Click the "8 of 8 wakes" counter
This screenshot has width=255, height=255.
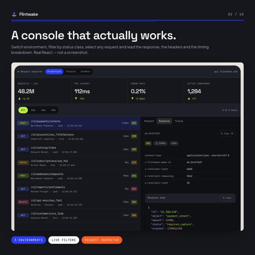[230, 110]
